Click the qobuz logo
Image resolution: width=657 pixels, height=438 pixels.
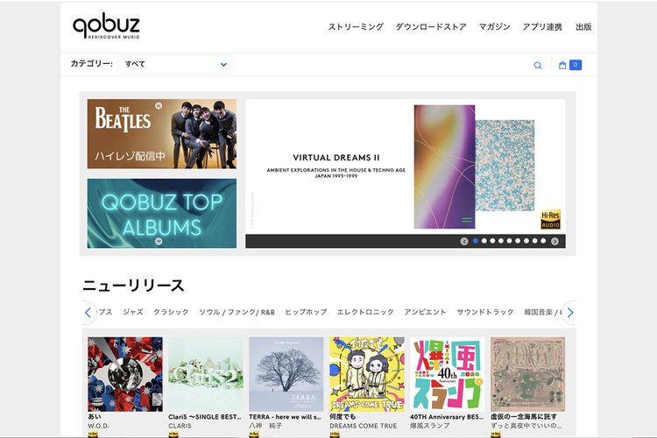[x=106, y=27]
